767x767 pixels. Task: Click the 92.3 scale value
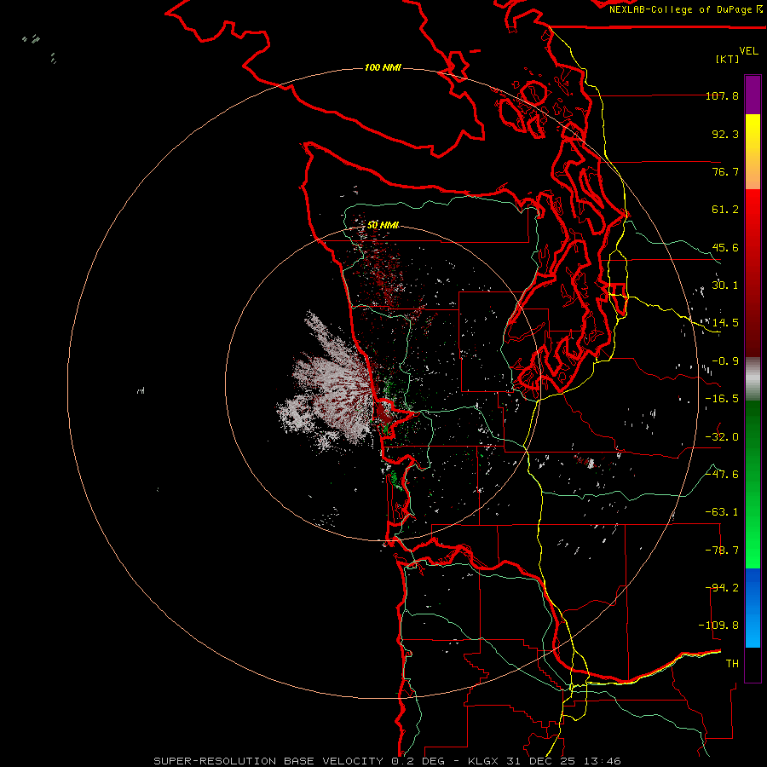point(725,134)
